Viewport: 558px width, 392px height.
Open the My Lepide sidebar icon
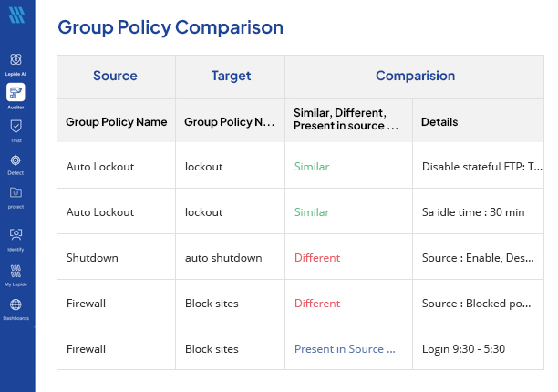(x=16, y=271)
